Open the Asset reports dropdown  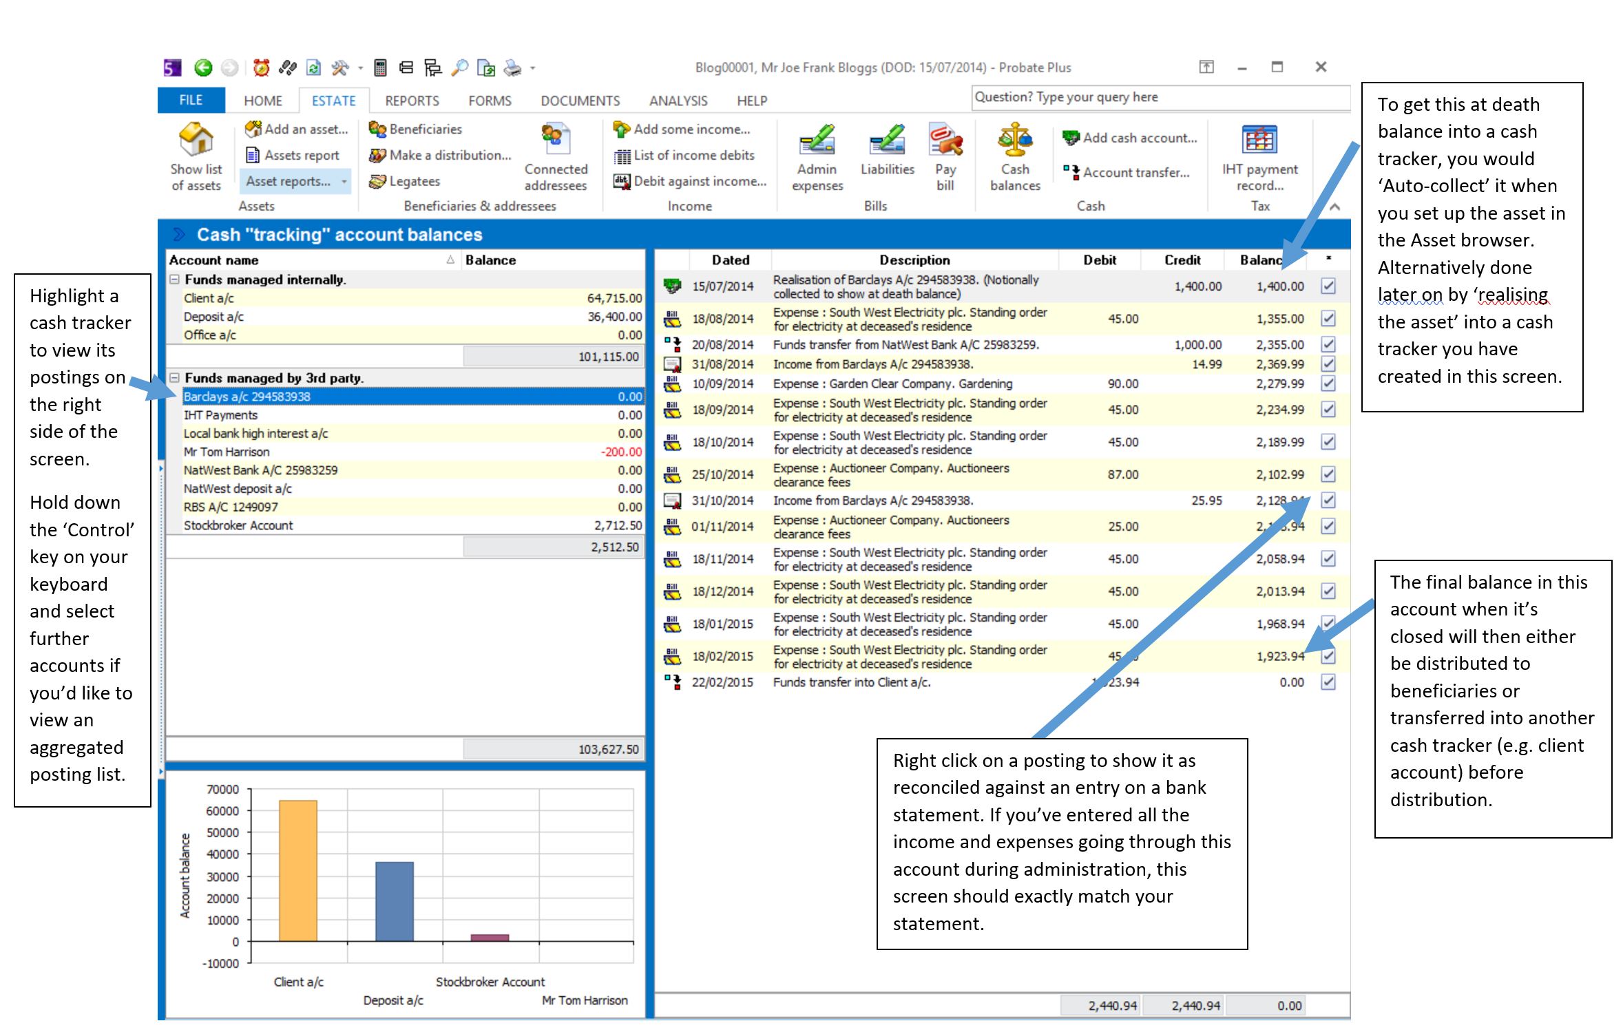pyautogui.click(x=296, y=182)
